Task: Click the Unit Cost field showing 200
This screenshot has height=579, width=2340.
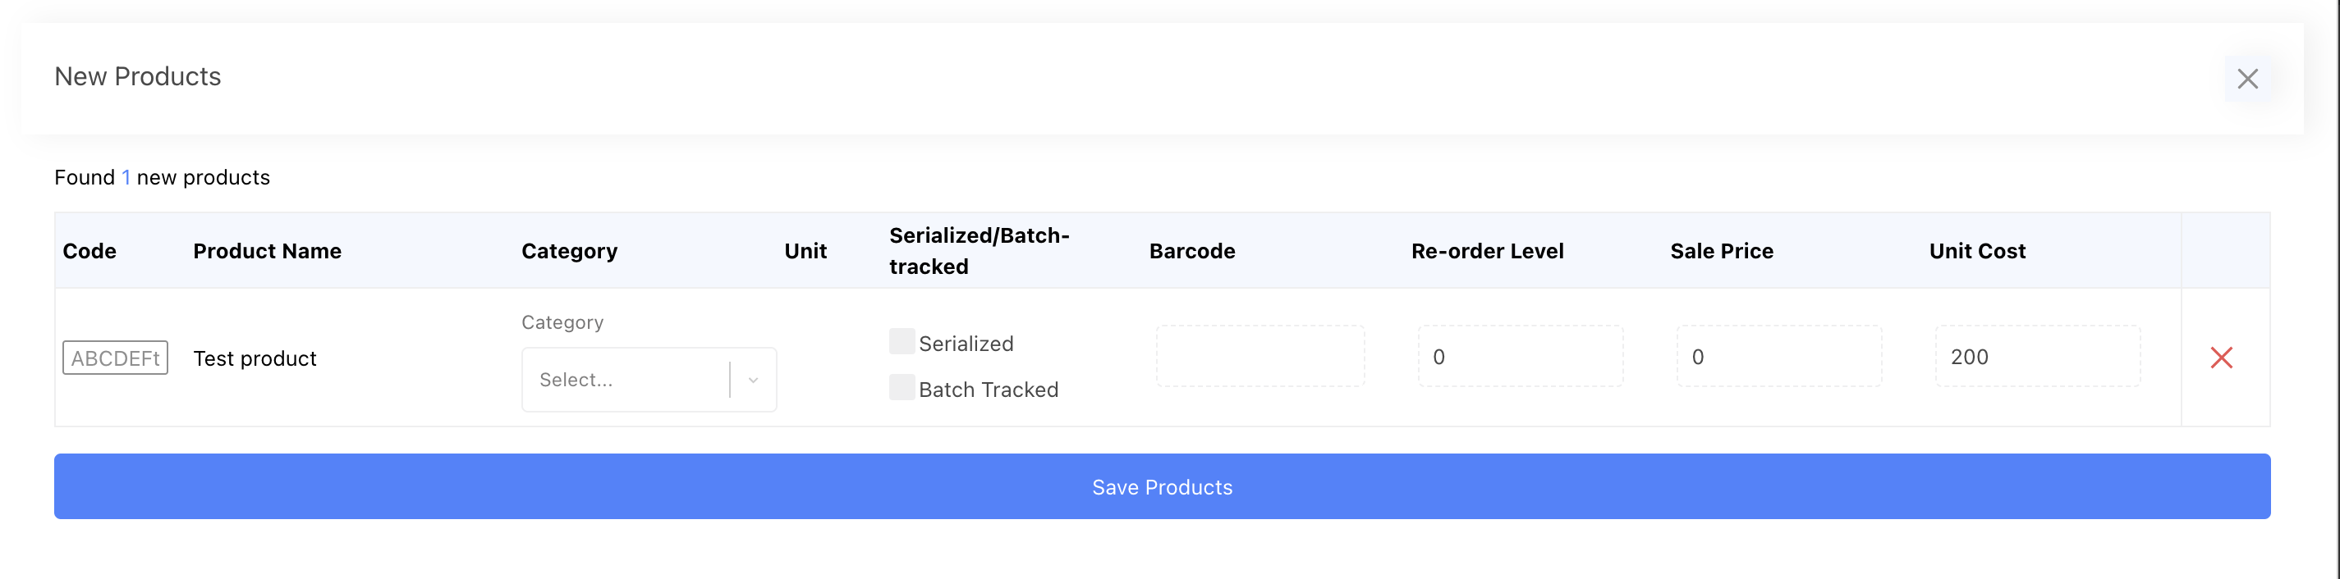Action: 2036,357
